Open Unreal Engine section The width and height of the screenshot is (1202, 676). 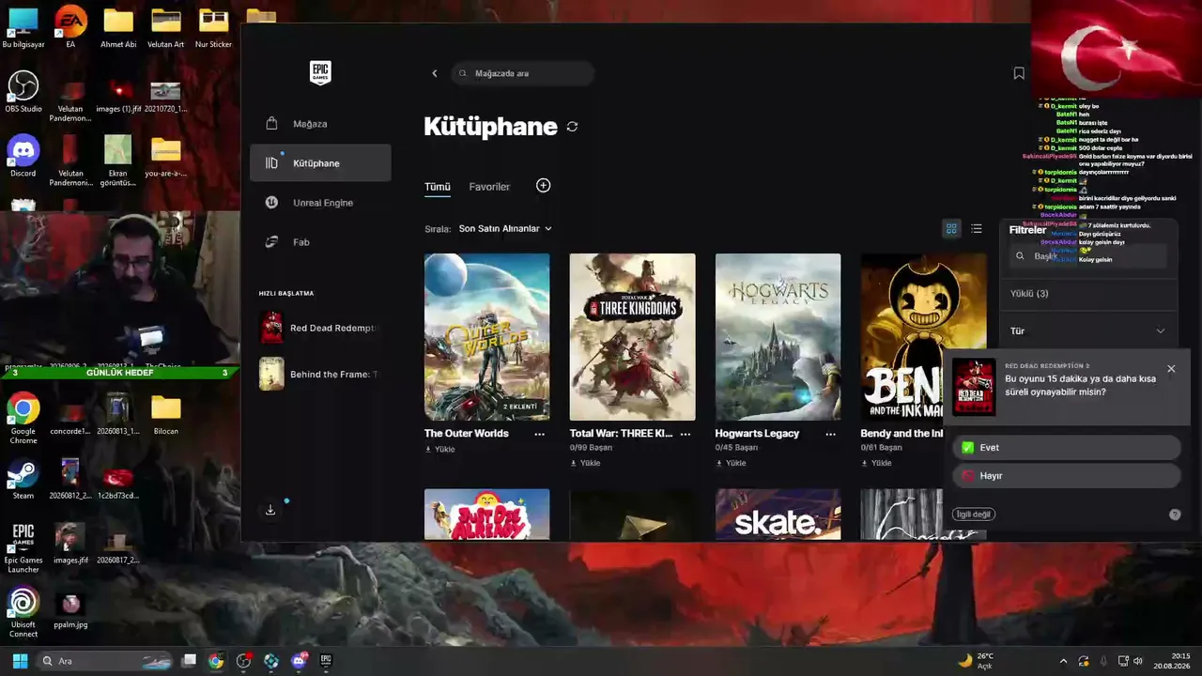pyautogui.click(x=320, y=203)
